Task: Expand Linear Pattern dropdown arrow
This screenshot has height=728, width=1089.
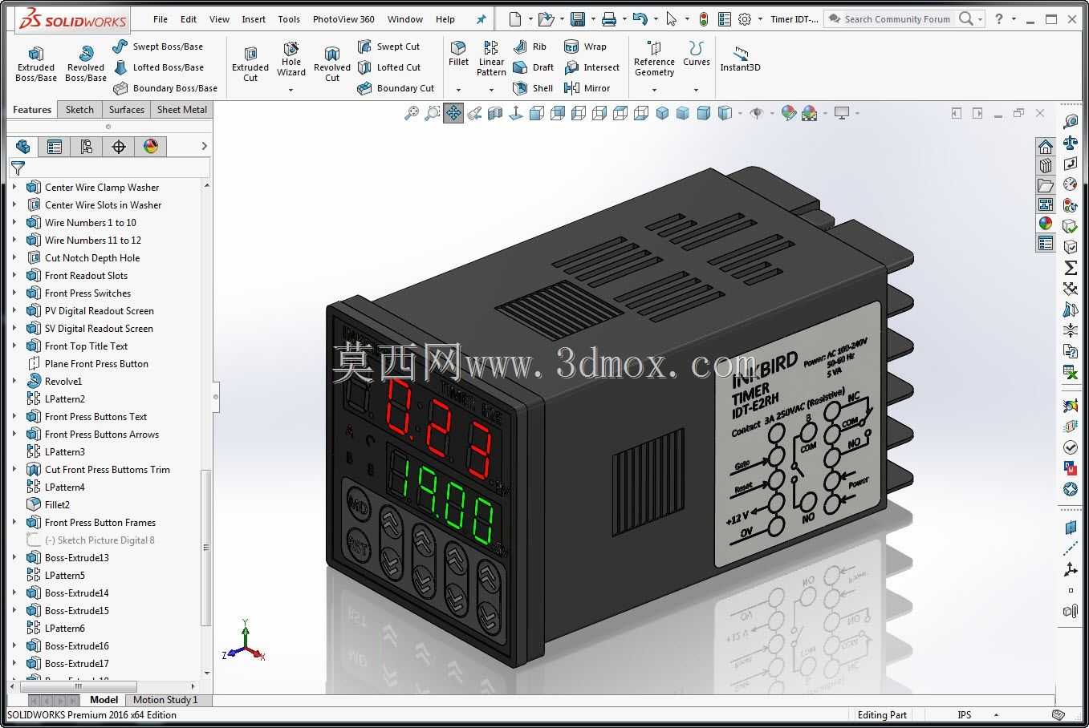Action: [x=491, y=90]
